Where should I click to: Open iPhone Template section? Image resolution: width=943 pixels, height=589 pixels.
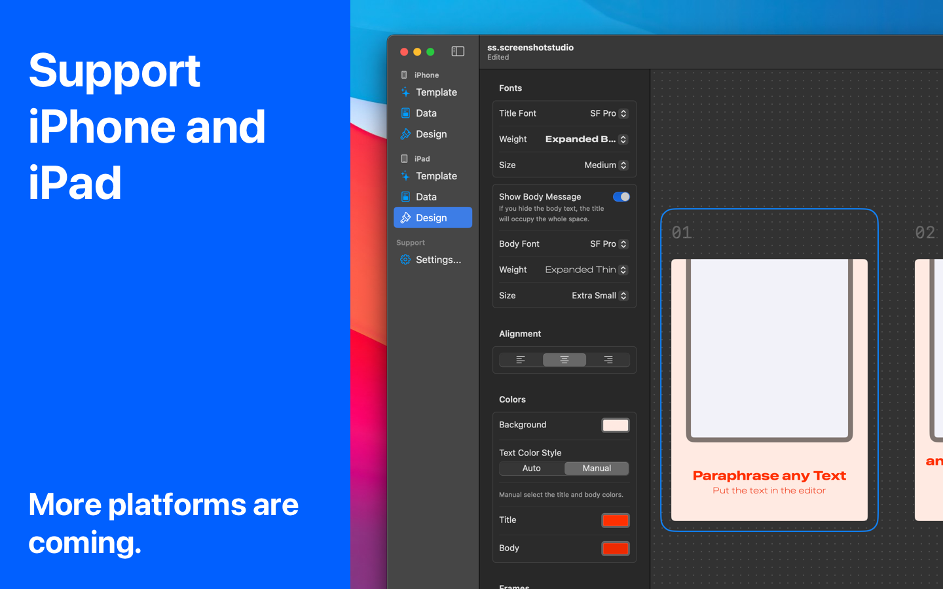tap(433, 92)
